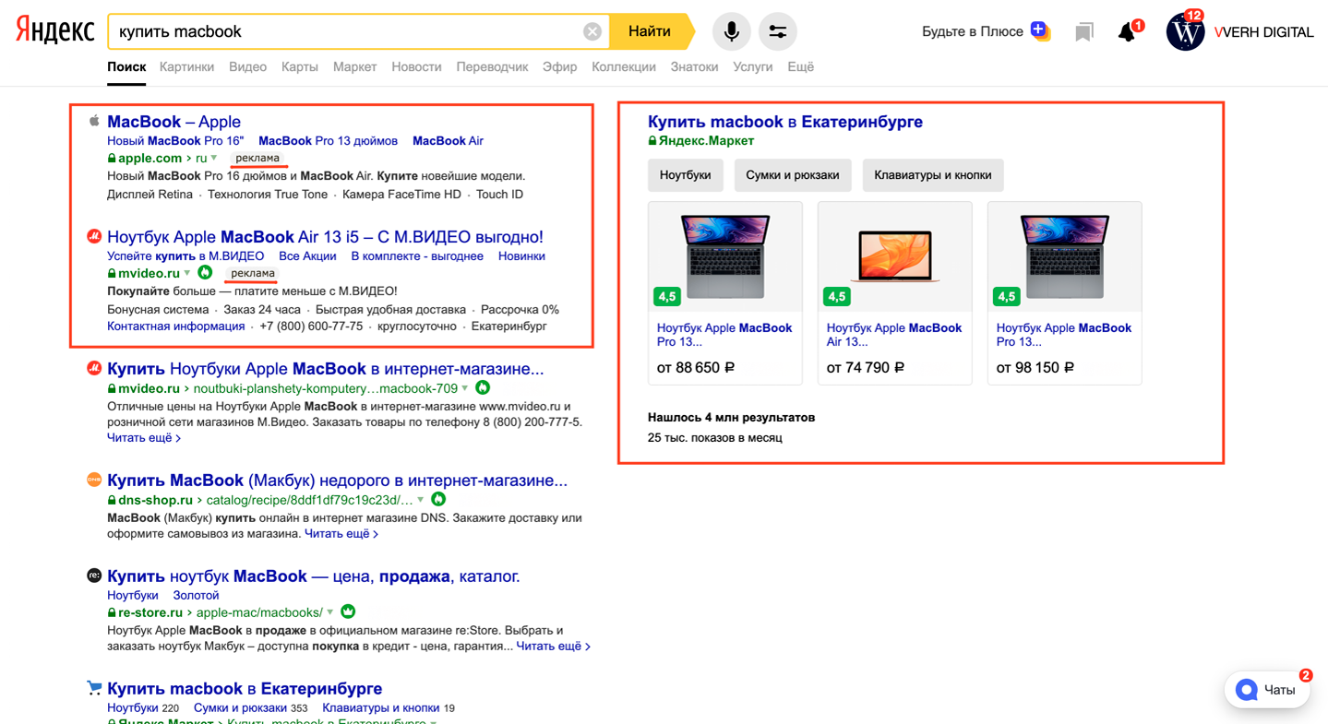The width and height of the screenshot is (1328, 724).
Task: Expand arrow after mvideo.ru macbook-709 URL
Action: 464,388
